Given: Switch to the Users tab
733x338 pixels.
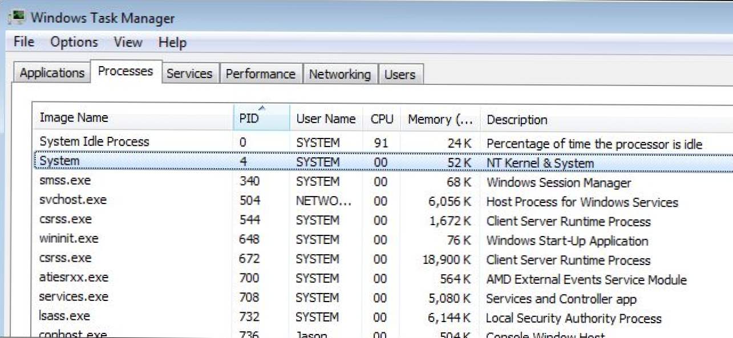Looking at the screenshot, I should 400,74.
